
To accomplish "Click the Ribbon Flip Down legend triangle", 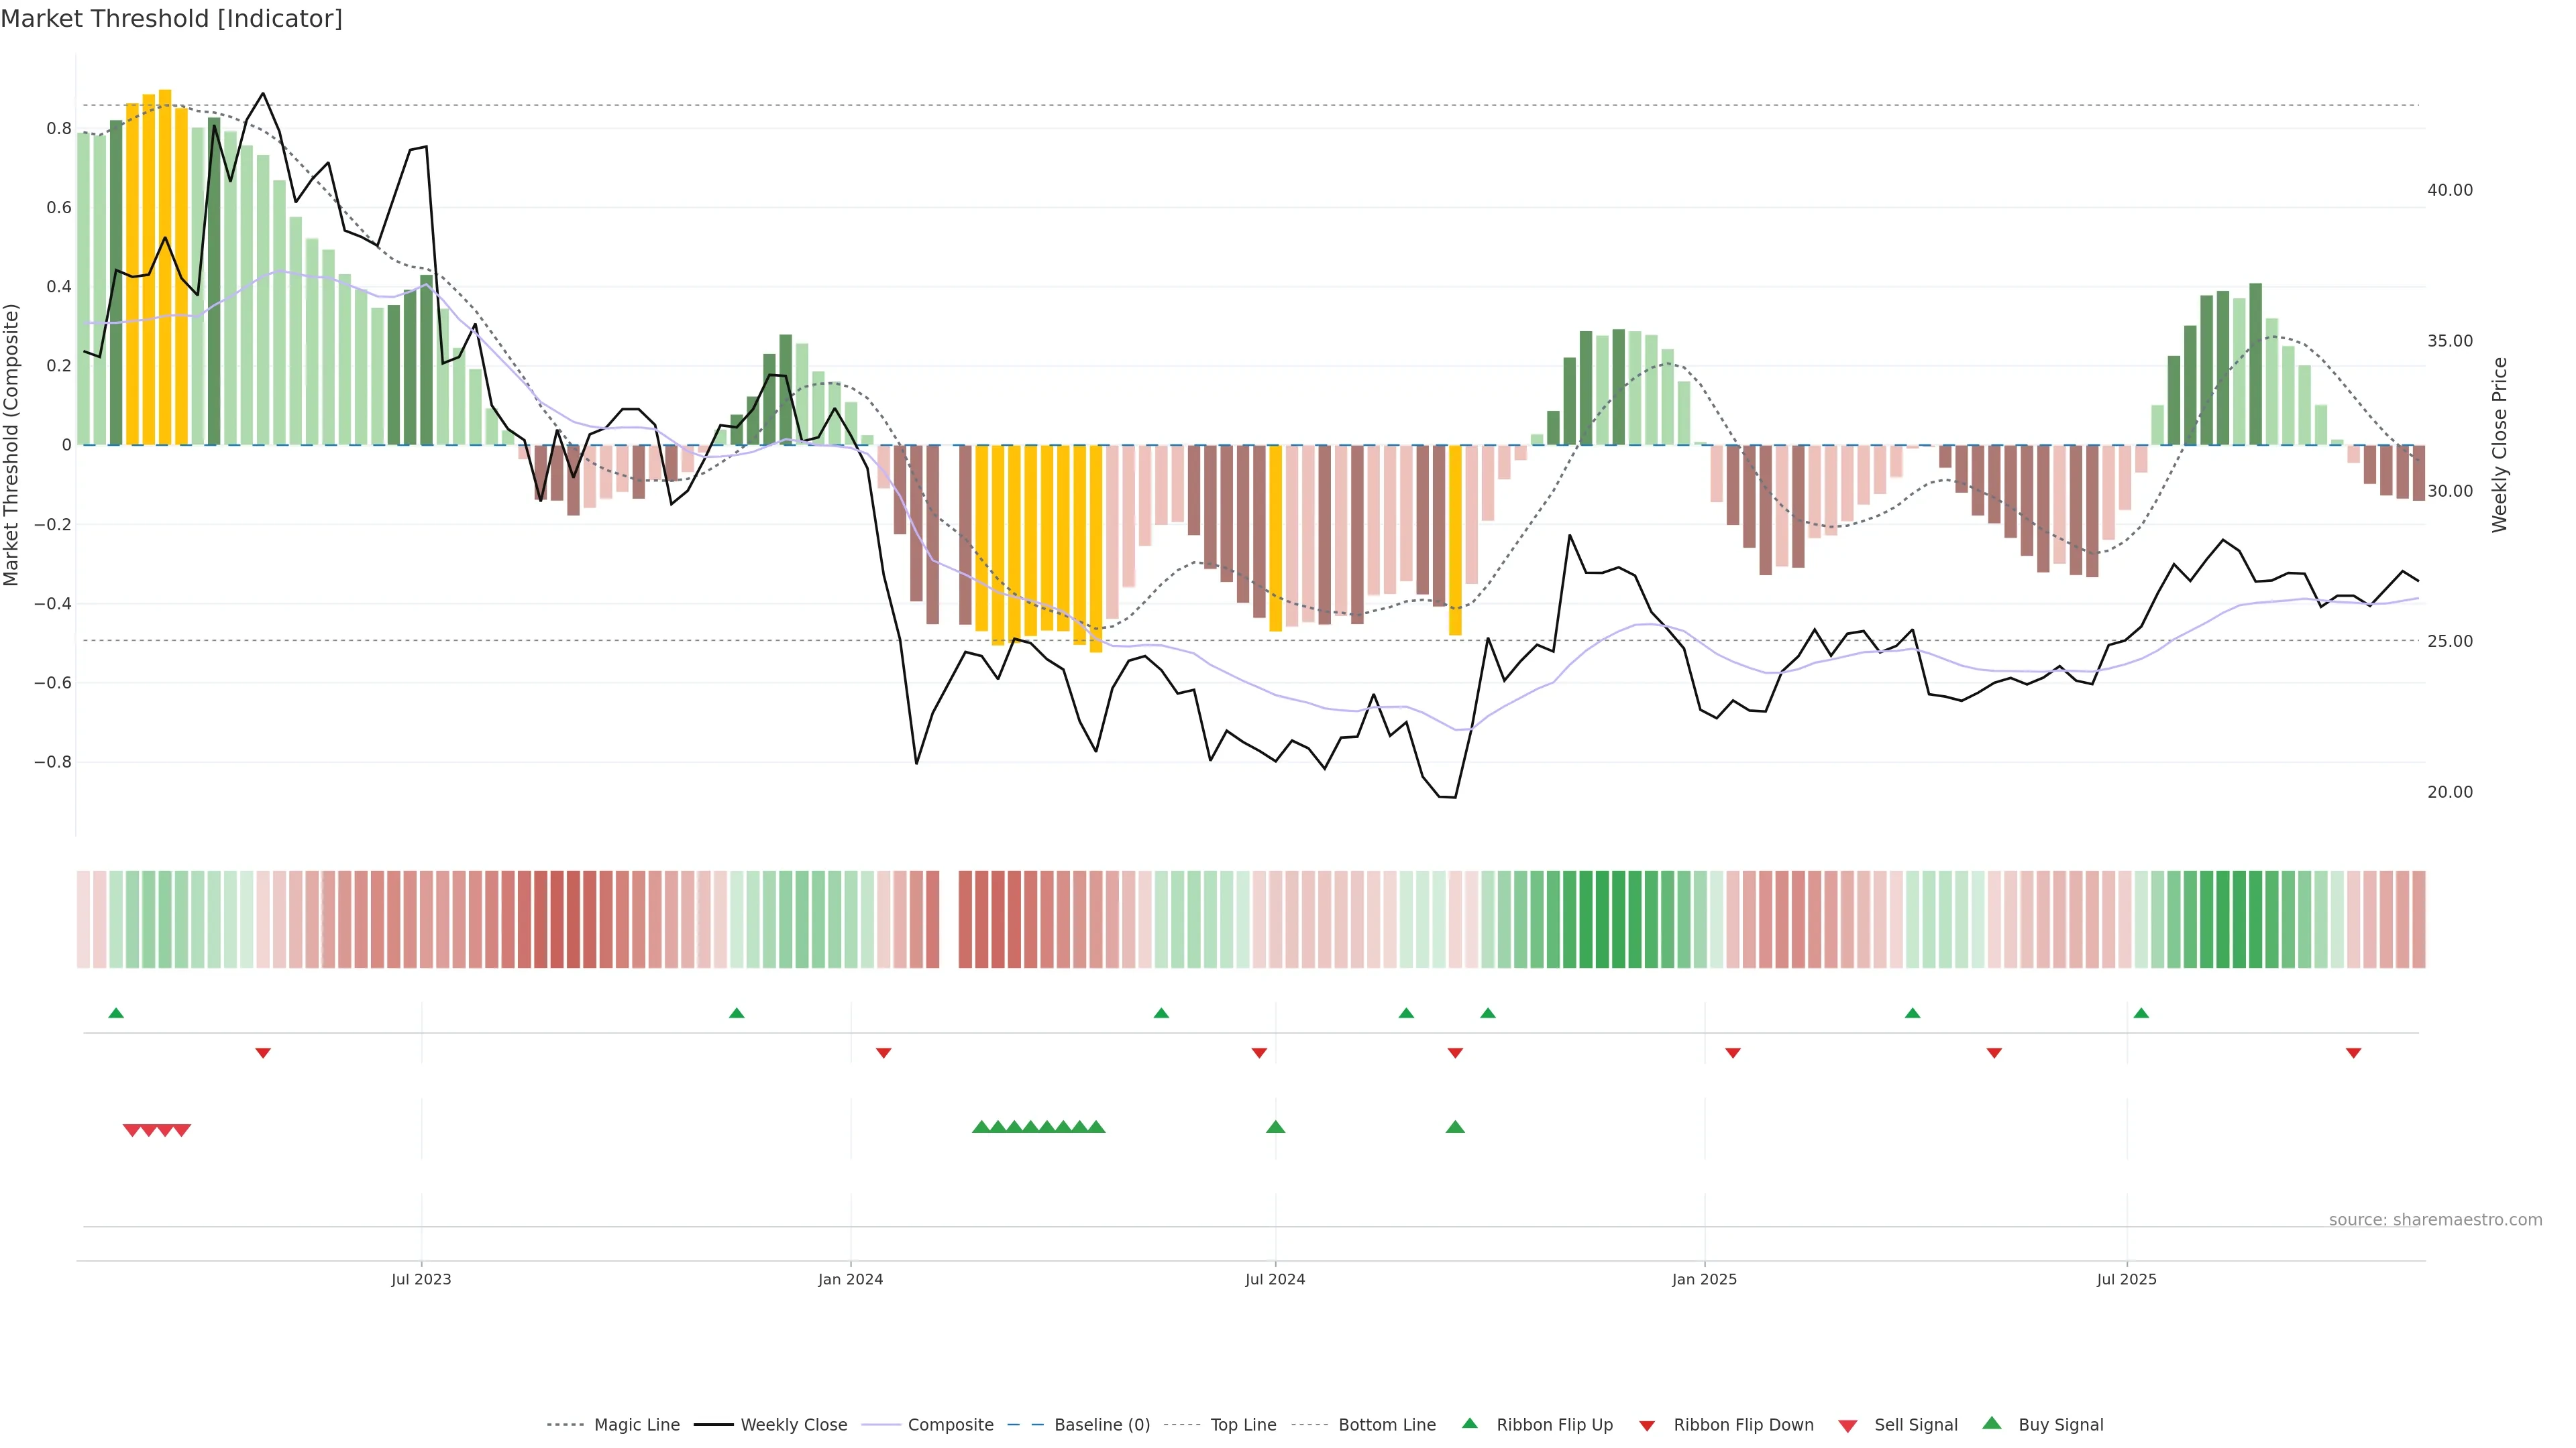I will (x=1647, y=1426).
